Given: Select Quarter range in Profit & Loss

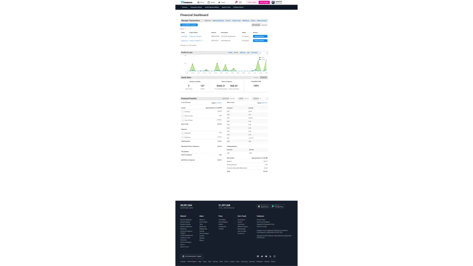Looking at the screenshot, I should tap(236, 53).
